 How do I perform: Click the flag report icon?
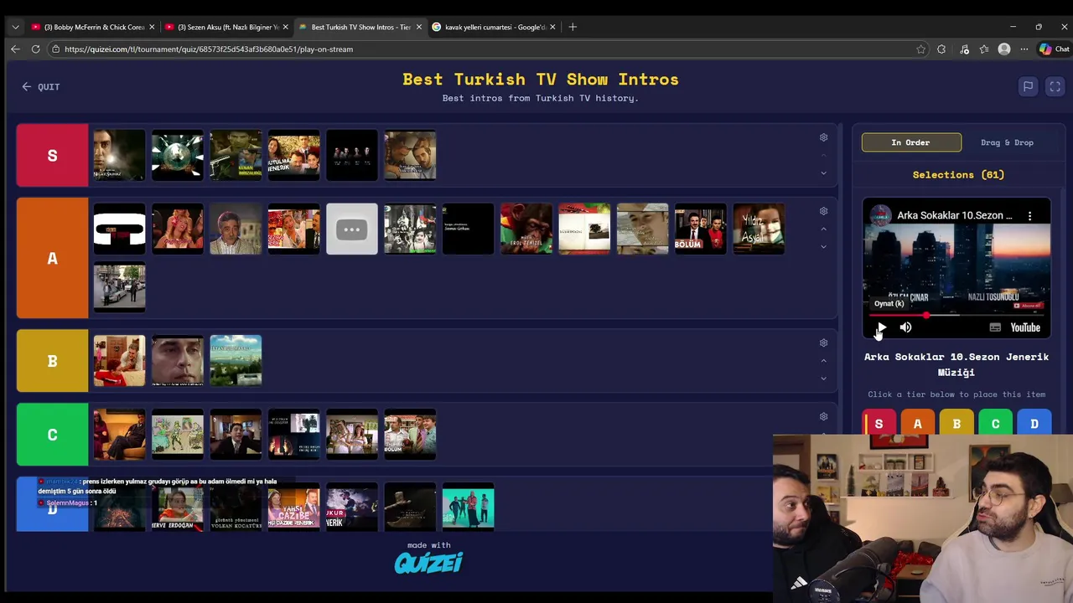(x=1028, y=86)
